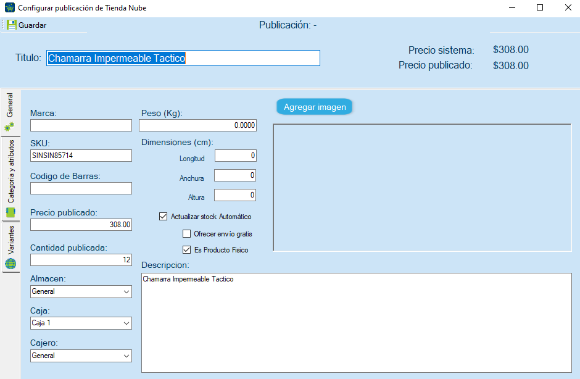Click the globe icon on Variantes tab
The height and width of the screenshot is (379, 580).
pyautogui.click(x=10, y=264)
